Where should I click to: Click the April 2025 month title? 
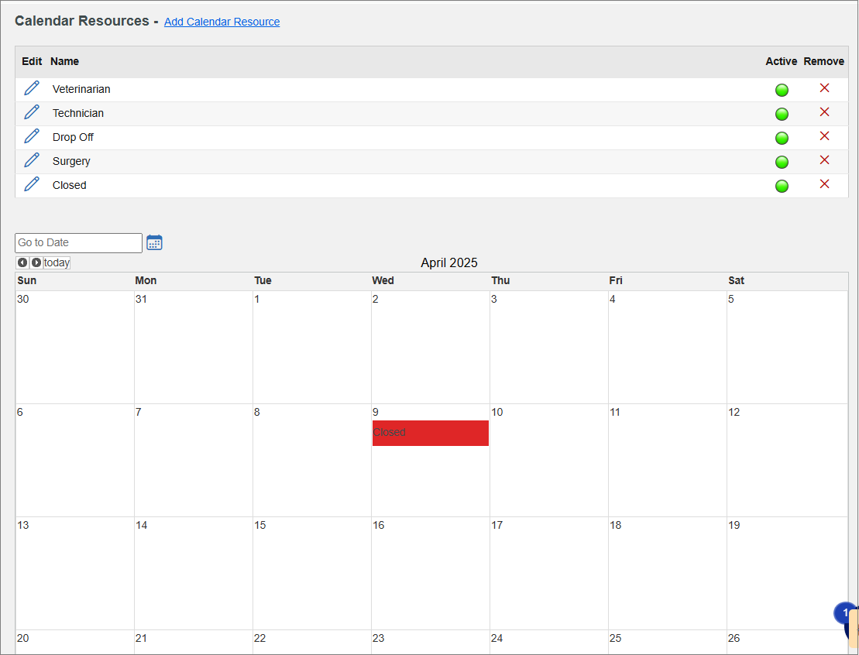click(x=449, y=263)
